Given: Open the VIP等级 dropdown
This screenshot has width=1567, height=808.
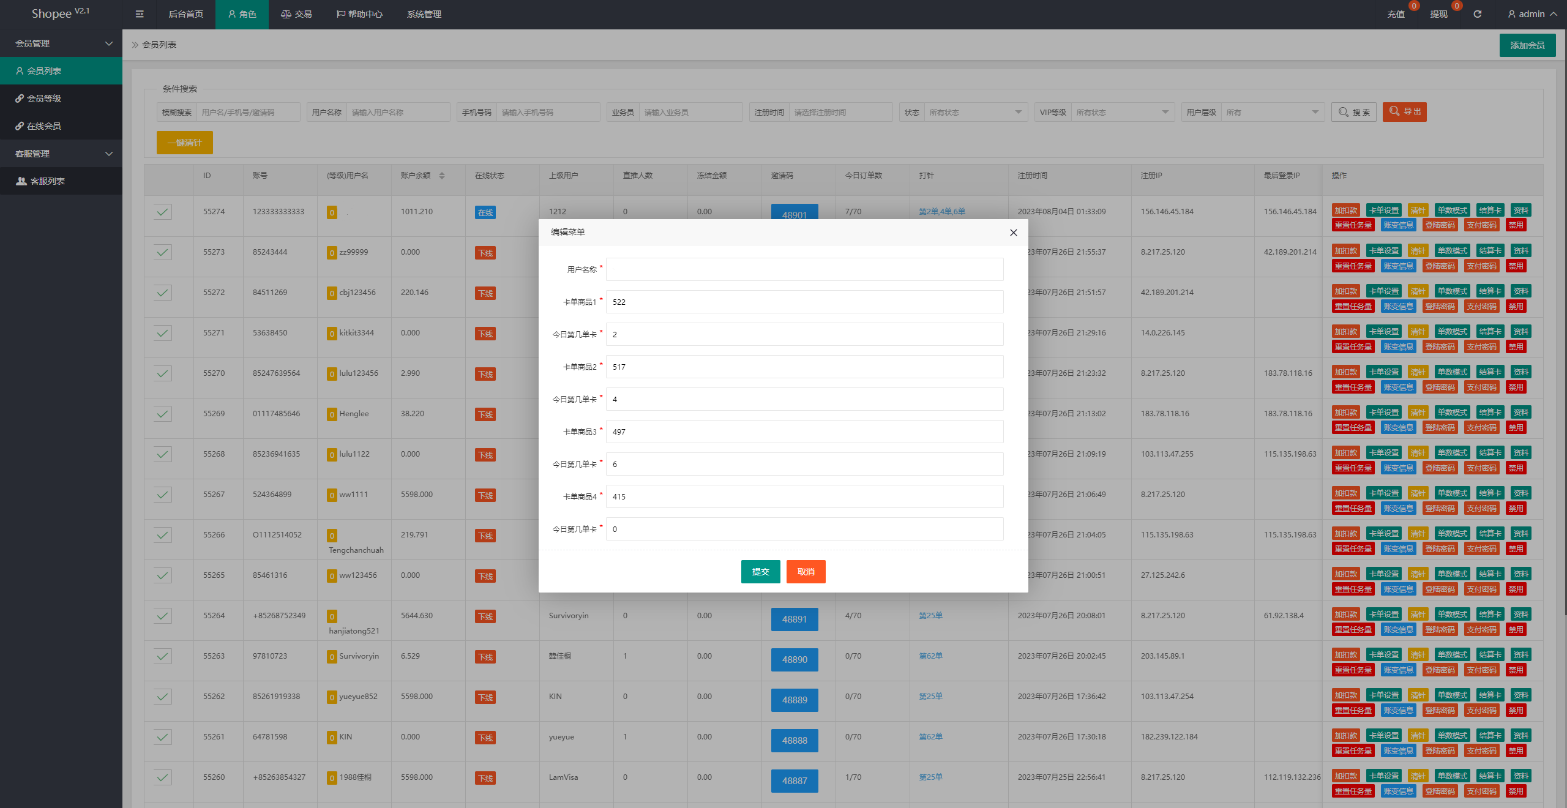Looking at the screenshot, I should (1121, 113).
